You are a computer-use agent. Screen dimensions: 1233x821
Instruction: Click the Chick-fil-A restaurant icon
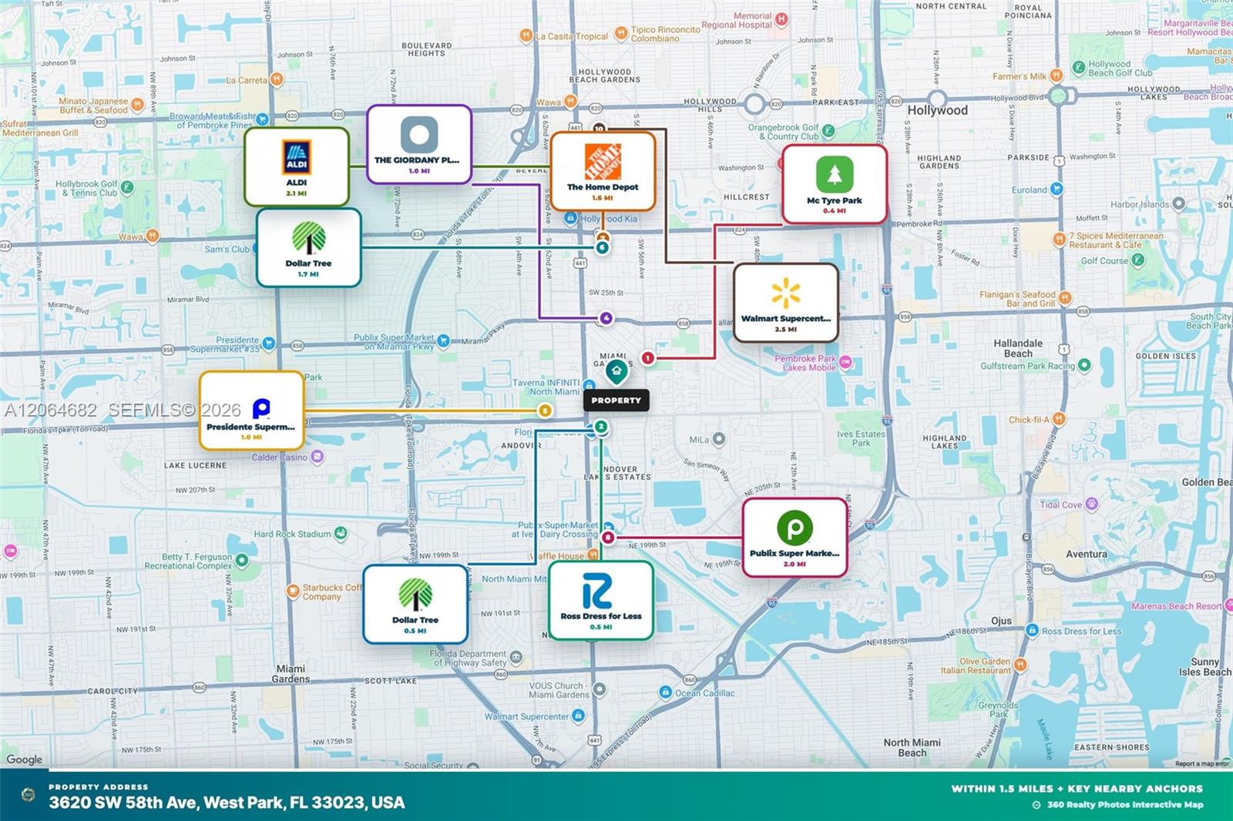[1059, 419]
